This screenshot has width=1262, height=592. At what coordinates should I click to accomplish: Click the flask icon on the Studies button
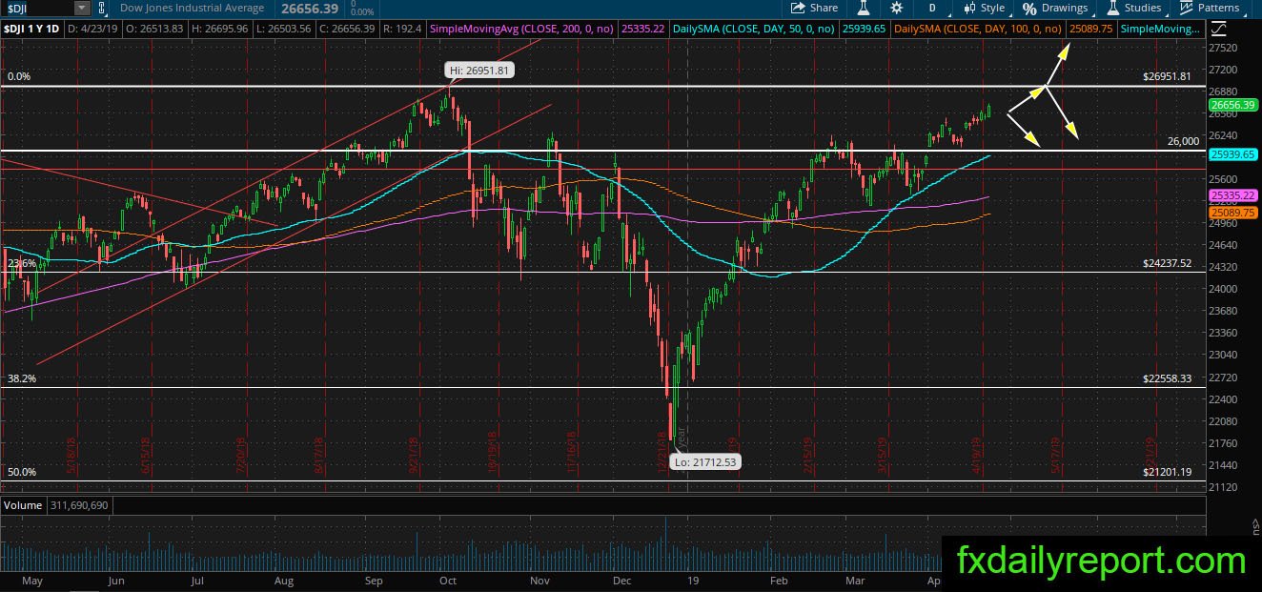click(1114, 8)
